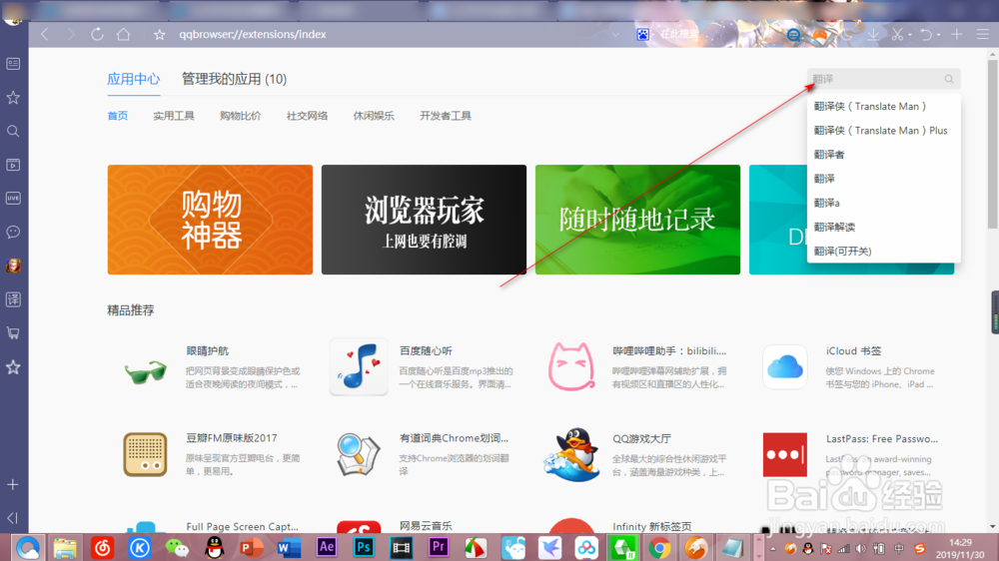Expand the undo dropdown arrow
This screenshot has height=561, width=999.
[938, 35]
